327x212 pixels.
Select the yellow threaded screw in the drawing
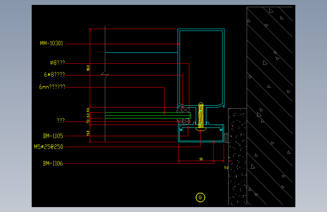(x=201, y=117)
